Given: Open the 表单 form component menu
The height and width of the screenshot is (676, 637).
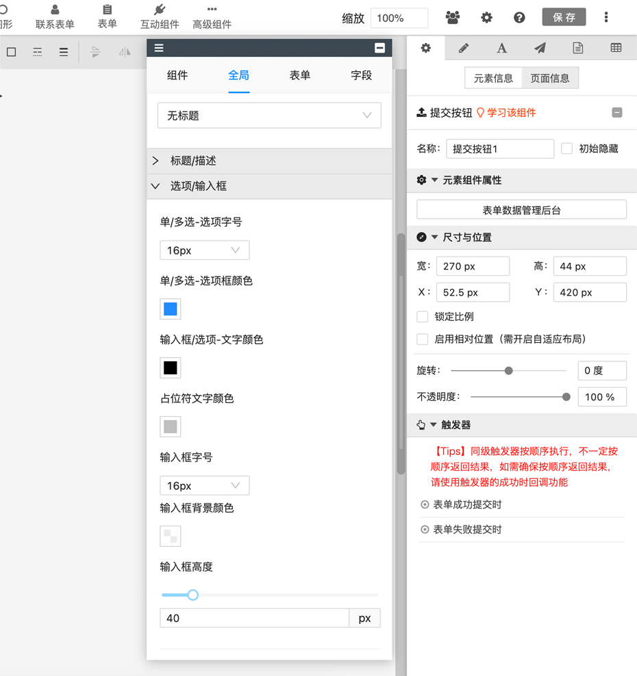Looking at the screenshot, I should [107, 17].
